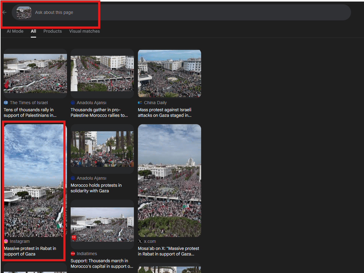The image size is (364, 273).
Task: Click the Indiatimes source icon
Action: coord(73,254)
